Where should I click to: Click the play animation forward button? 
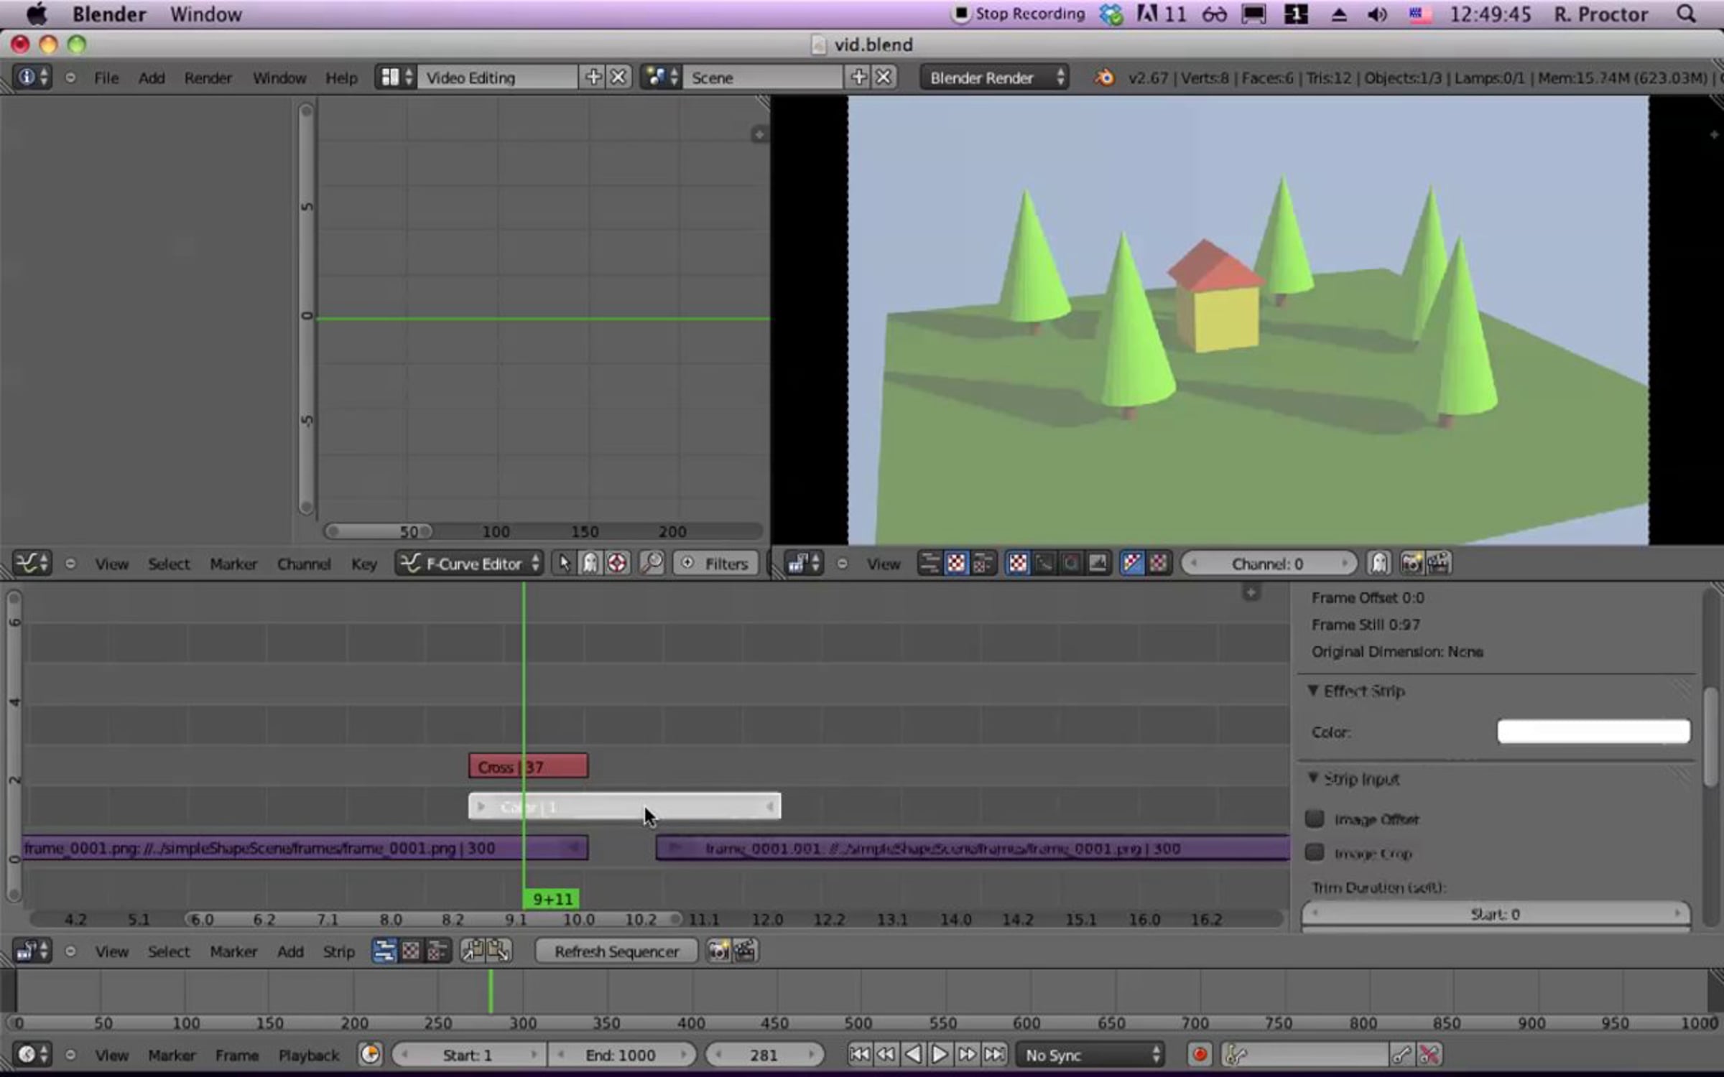pos(940,1054)
